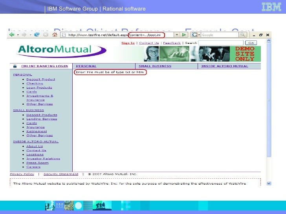The image size is (286, 214).
Task: Click the green Go play button
Action: [184, 35]
